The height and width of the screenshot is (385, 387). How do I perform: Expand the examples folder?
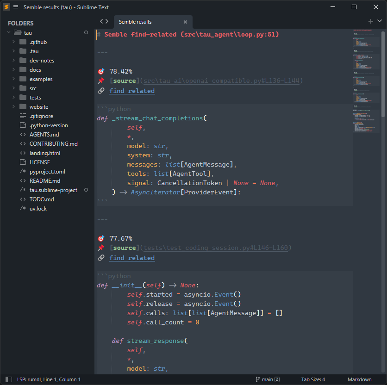click(13, 79)
